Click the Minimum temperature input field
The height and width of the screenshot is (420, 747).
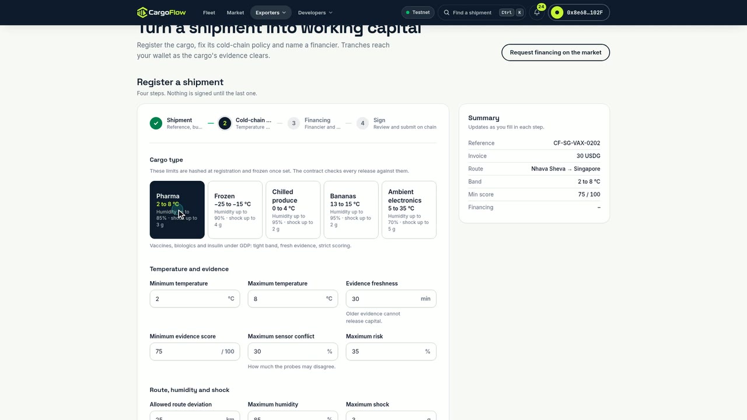coord(195,299)
